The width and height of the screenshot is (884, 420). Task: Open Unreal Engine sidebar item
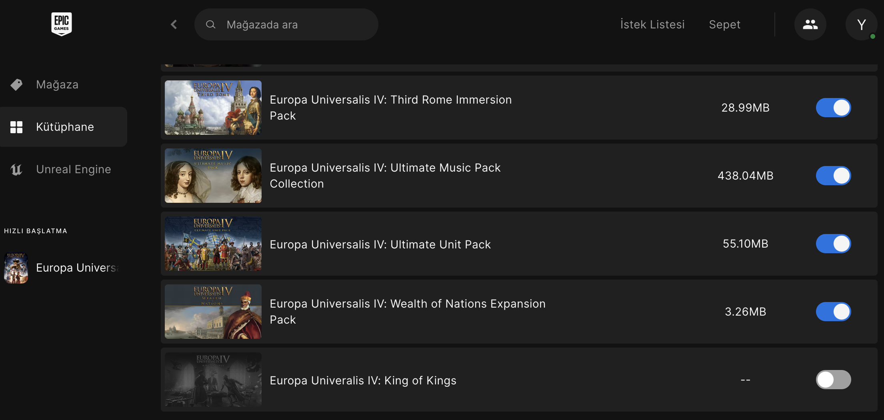click(64, 170)
